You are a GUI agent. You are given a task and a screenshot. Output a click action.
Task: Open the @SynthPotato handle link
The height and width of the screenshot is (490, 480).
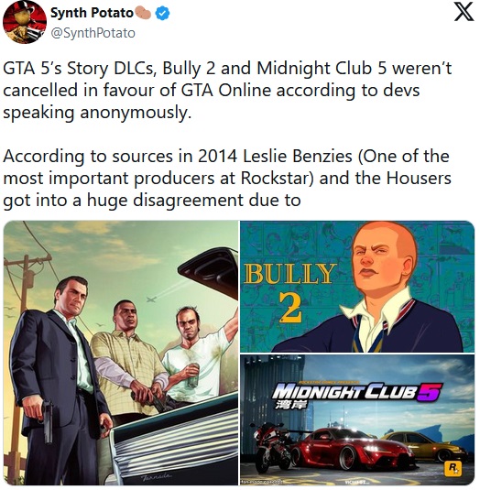coord(93,33)
